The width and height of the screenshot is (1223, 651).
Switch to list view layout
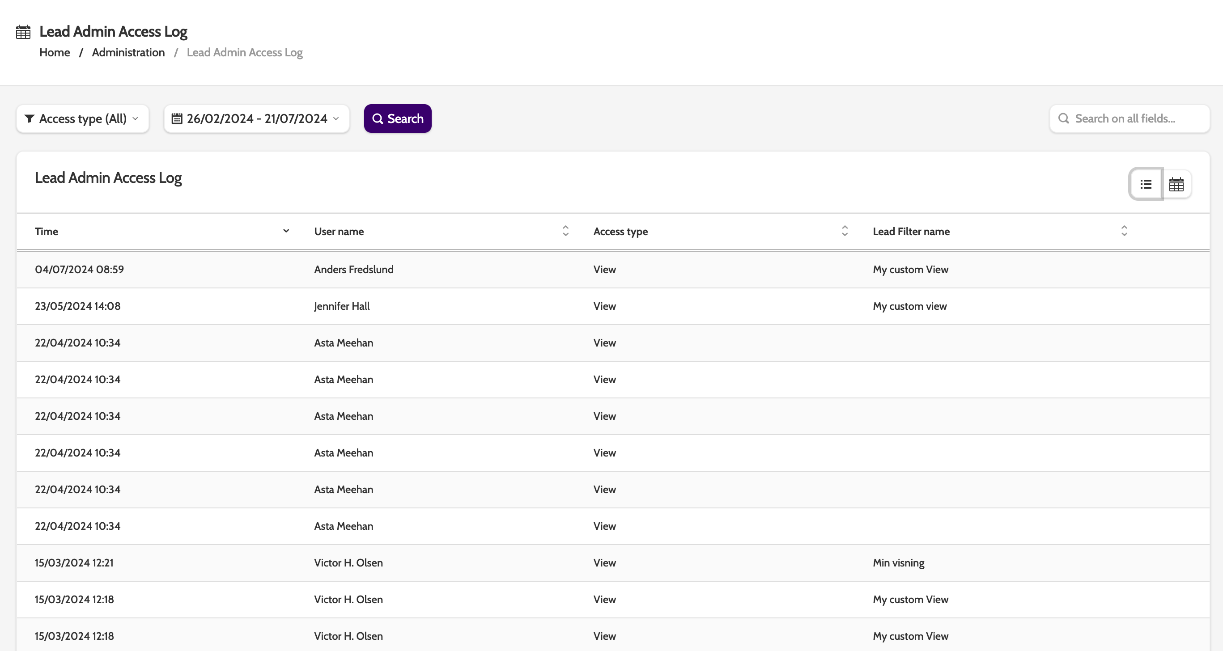(x=1146, y=184)
